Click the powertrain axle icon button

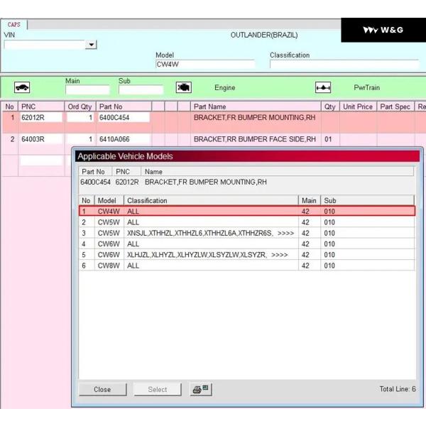pyautogui.click(x=323, y=88)
